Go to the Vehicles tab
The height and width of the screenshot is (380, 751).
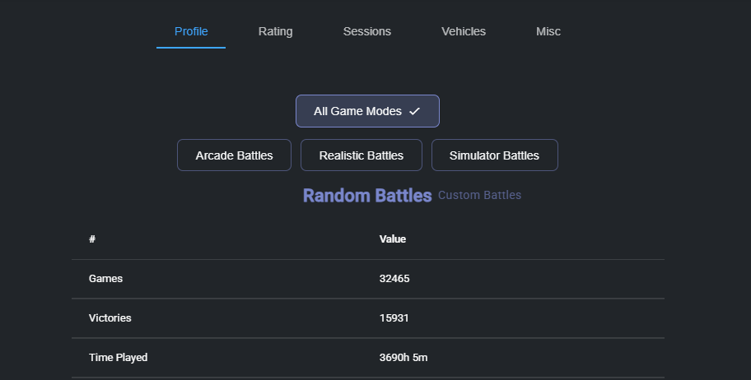click(x=464, y=31)
